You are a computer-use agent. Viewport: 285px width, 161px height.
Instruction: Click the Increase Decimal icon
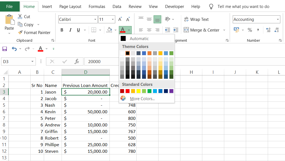(268, 30)
